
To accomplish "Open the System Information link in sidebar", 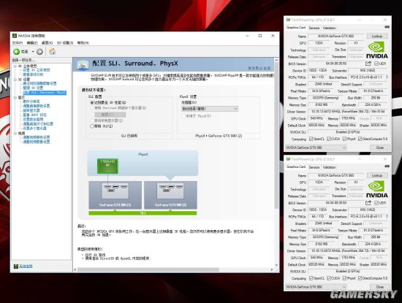I will click(x=26, y=266).
